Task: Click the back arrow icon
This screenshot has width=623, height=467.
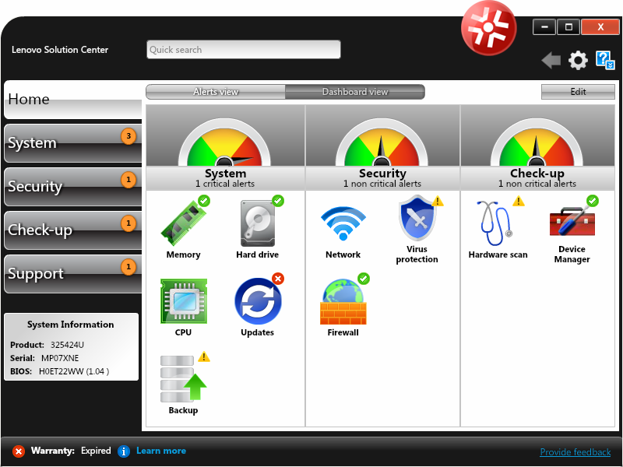Action: click(551, 60)
